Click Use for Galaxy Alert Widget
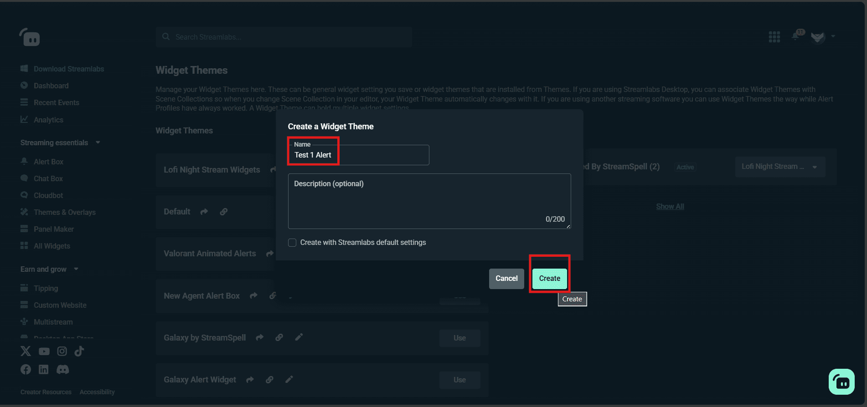Screen dimensions: 867x407 459,380
